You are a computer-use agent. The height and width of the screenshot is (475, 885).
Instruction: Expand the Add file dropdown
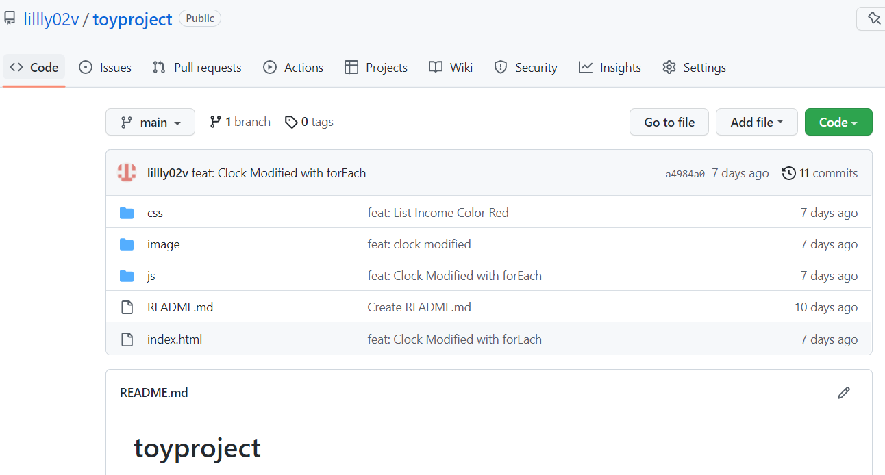click(x=757, y=122)
